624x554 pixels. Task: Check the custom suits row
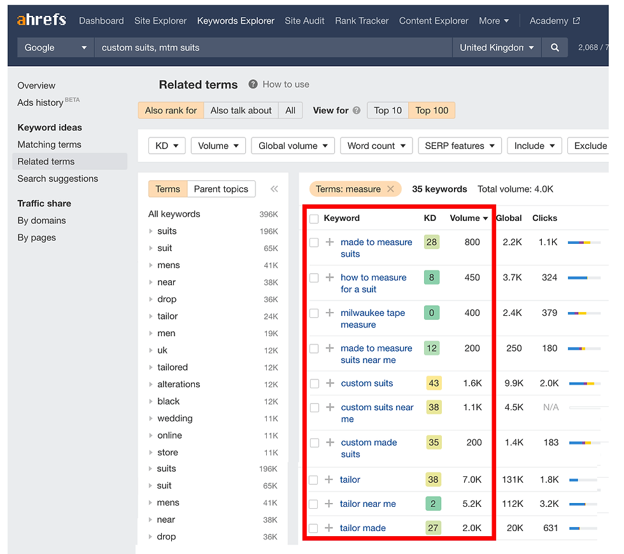click(x=315, y=383)
